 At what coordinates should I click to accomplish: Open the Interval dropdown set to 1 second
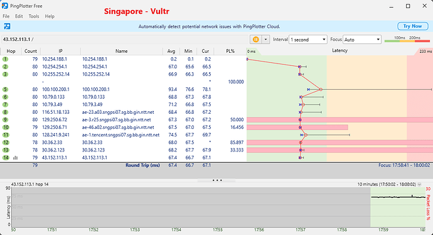(x=308, y=40)
